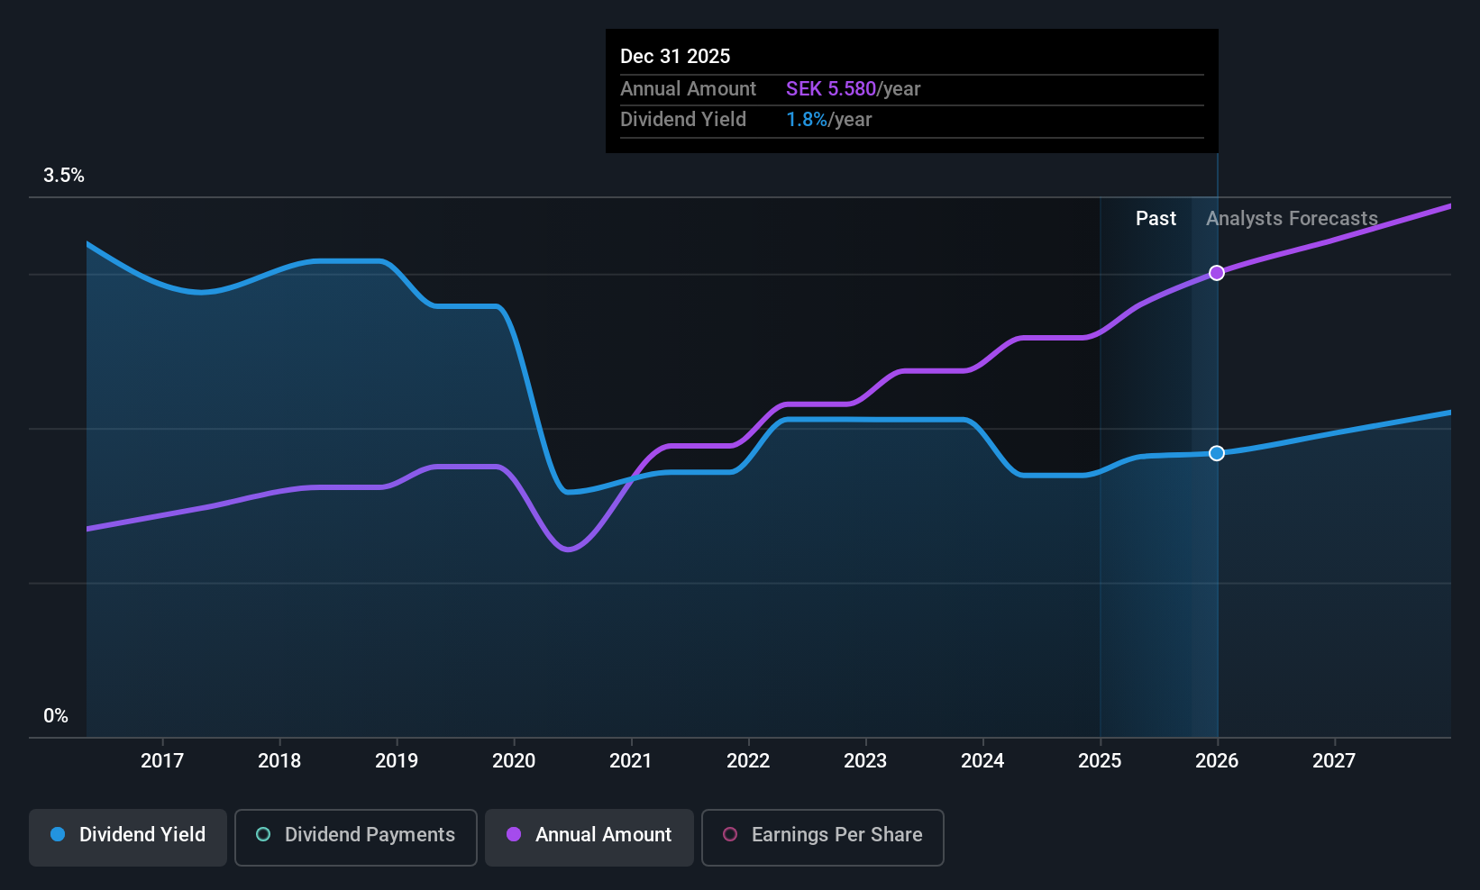Click the 2020 x-axis year label
Image resolution: width=1480 pixels, height=890 pixels.
(514, 760)
